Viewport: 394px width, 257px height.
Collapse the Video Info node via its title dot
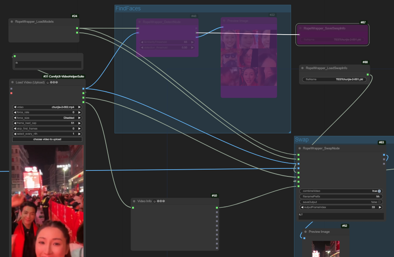click(134, 201)
